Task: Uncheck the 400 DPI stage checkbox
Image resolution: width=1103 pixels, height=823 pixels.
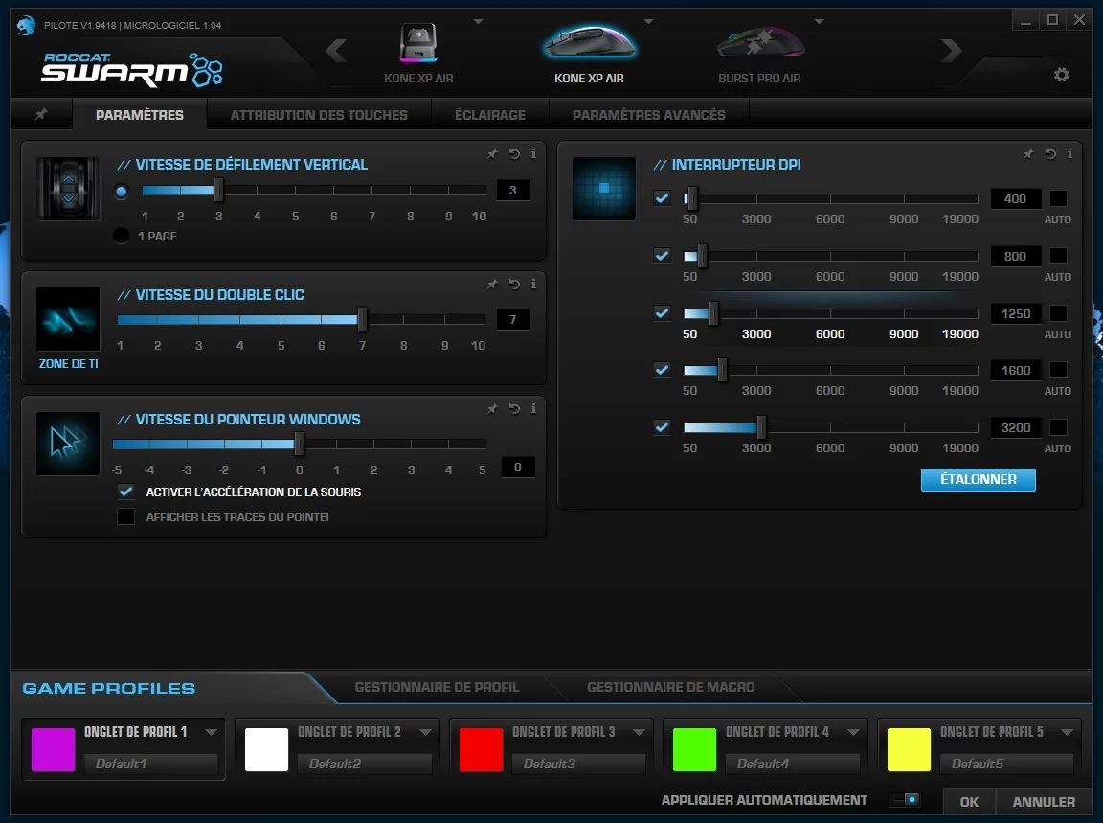Action: [662, 198]
